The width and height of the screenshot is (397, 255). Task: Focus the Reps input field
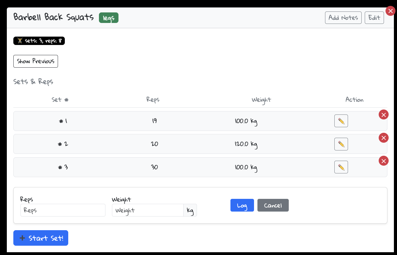63,210
